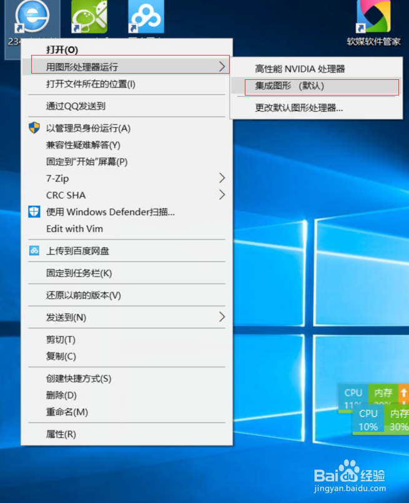Choose 兼容性疑难解答(Y)

[x=127, y=145]
